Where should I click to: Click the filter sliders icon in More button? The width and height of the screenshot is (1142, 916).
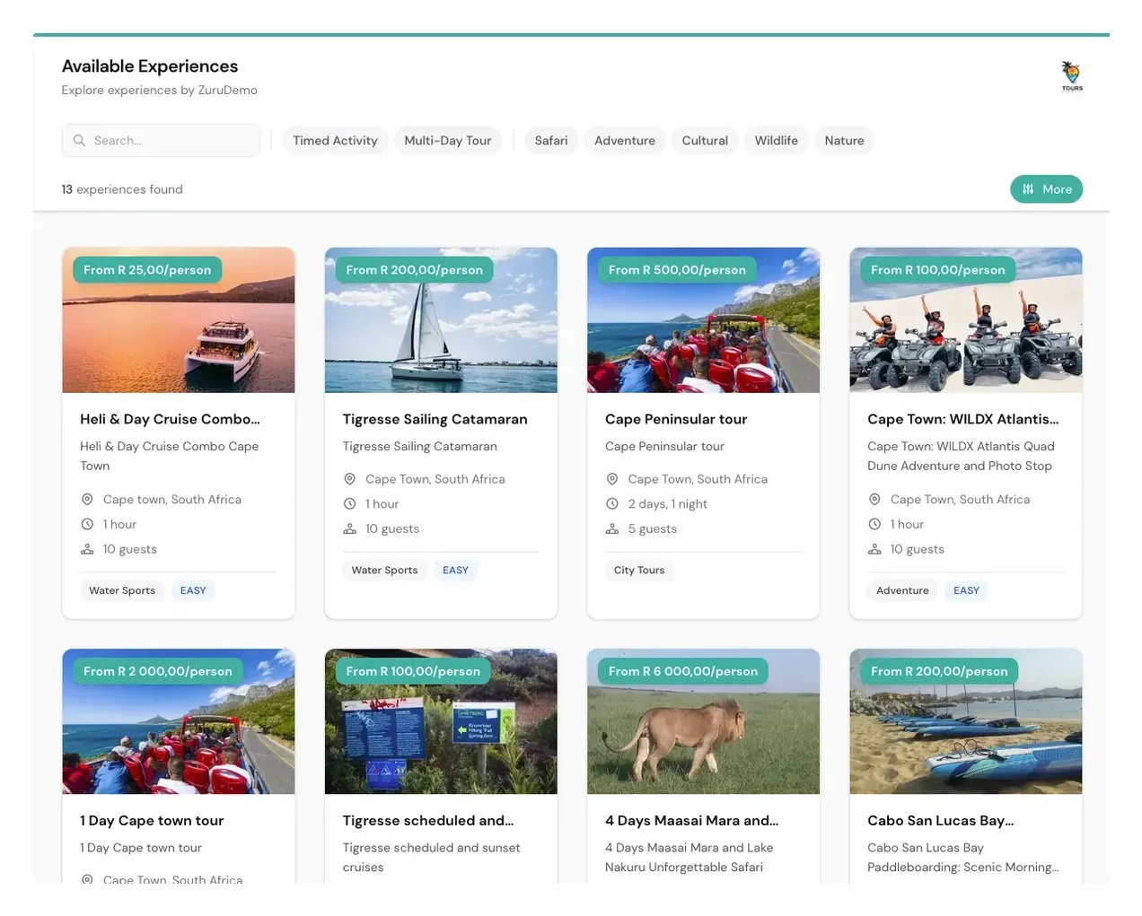tap(1028, 189)
